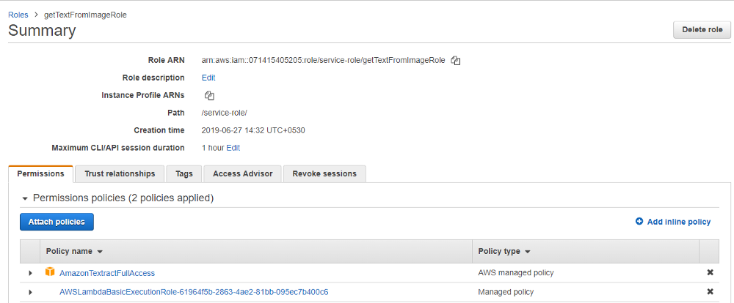Switch to the Trust relationships tab
The width and height of the screenshot is (734, 303).
(x=120, y=173)
